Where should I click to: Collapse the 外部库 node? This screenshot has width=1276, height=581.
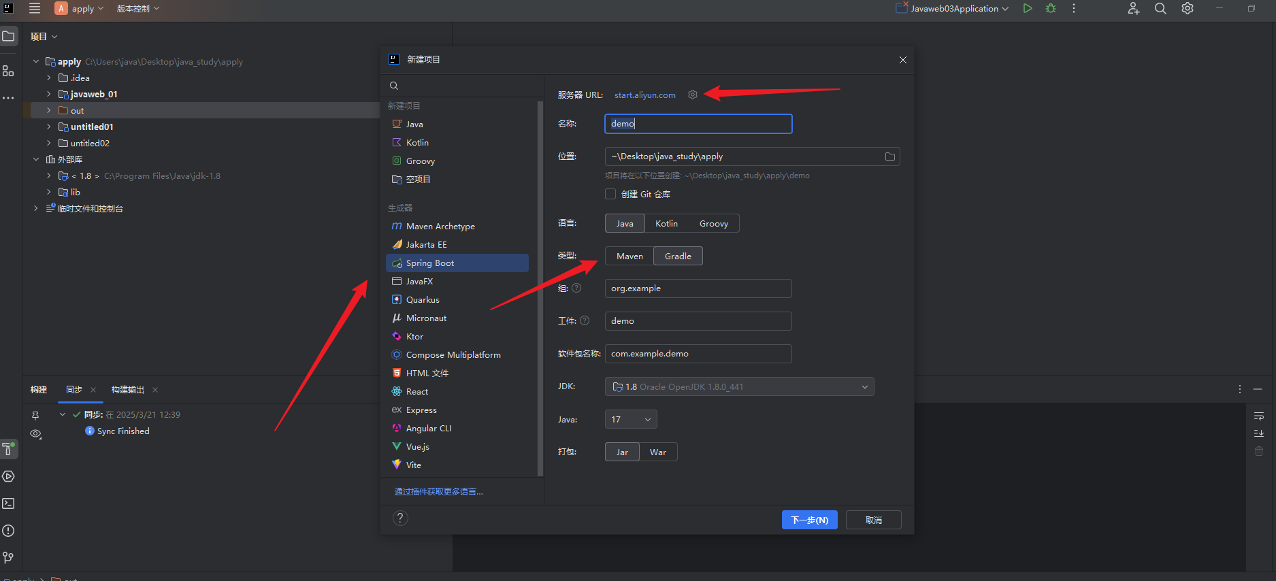point(36,159)
